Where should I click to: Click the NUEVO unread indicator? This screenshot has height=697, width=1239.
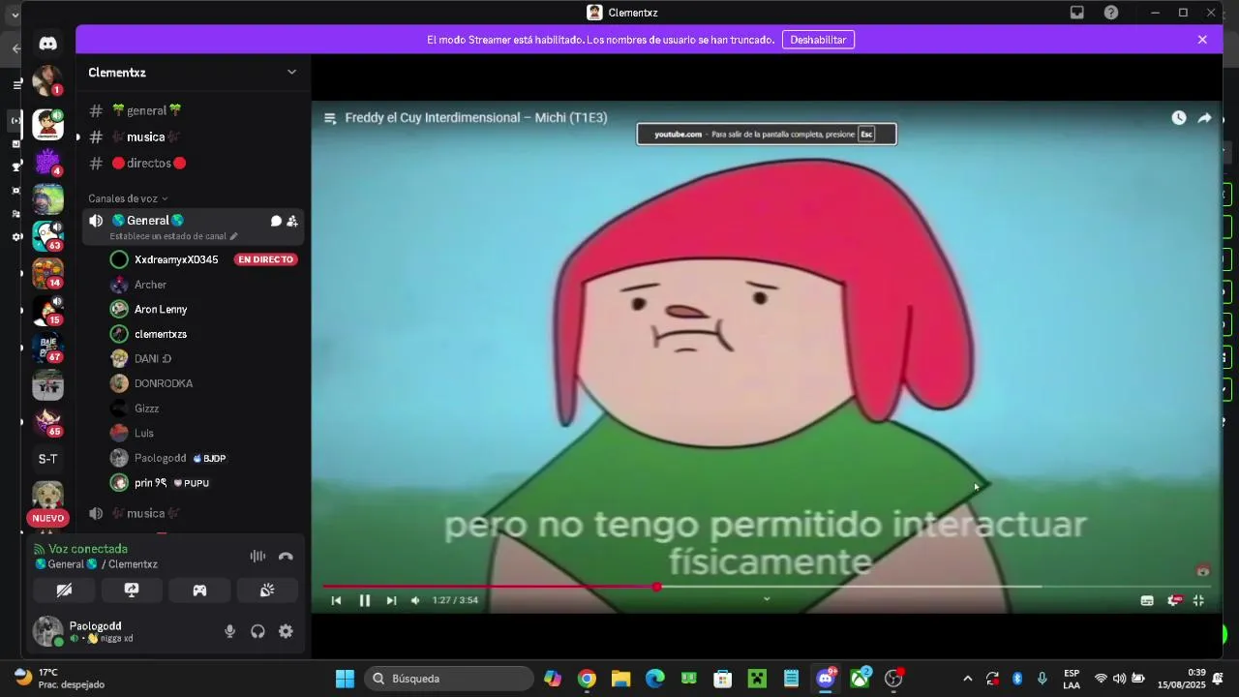[x=47, y=518]
